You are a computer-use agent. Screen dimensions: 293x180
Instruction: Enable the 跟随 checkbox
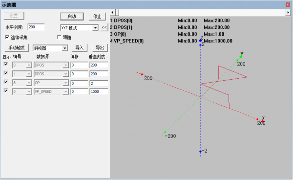point(59,37)
